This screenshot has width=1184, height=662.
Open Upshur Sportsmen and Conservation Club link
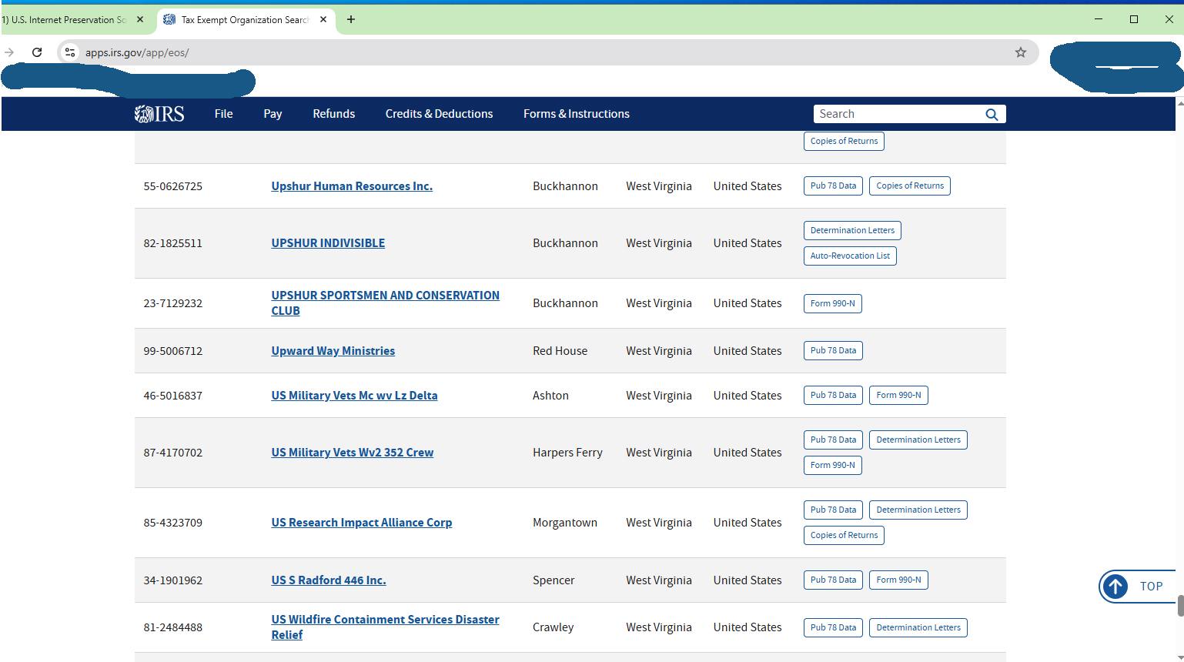click(x=385, y=303)
